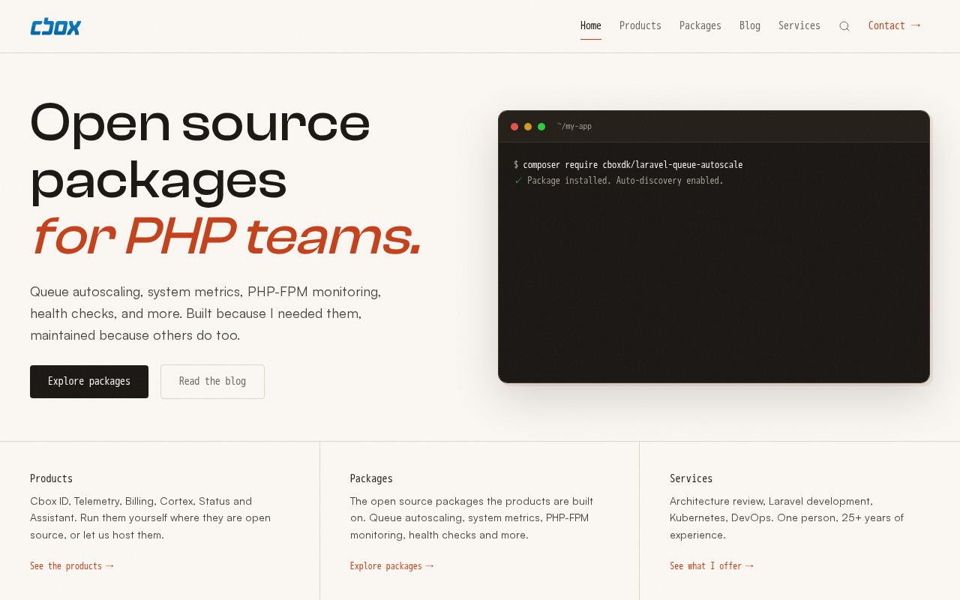Click the composer require command line in terminal
Screen dimensions: 960x600
(628, 165)
